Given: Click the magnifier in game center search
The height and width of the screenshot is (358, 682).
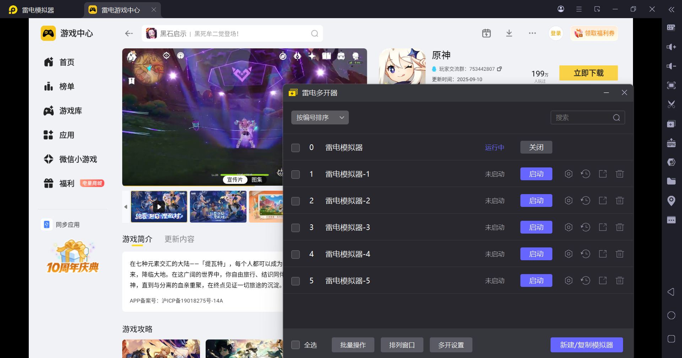Looking at the screenshot, I should click(315, 33).
